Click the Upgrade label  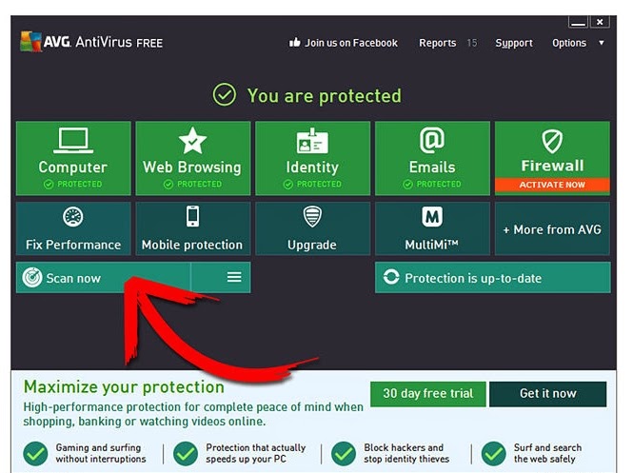pyautogui.click(x=312, y=245)
